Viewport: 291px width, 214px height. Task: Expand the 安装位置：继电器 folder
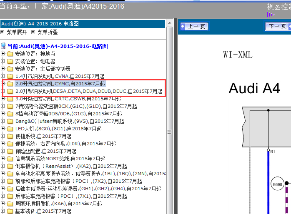click(3, 61)
